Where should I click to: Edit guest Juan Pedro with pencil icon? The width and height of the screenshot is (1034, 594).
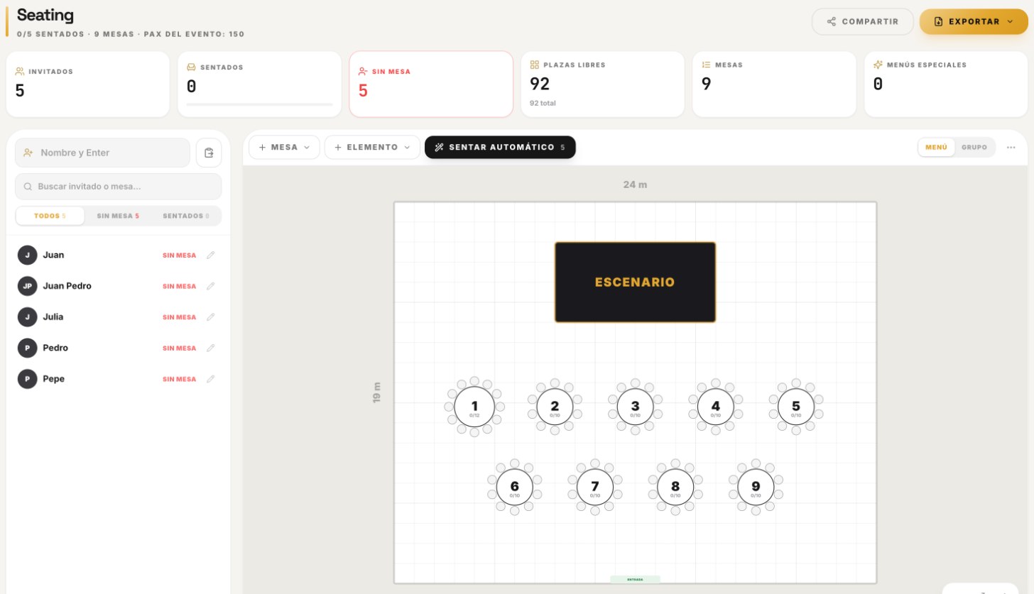210,286
